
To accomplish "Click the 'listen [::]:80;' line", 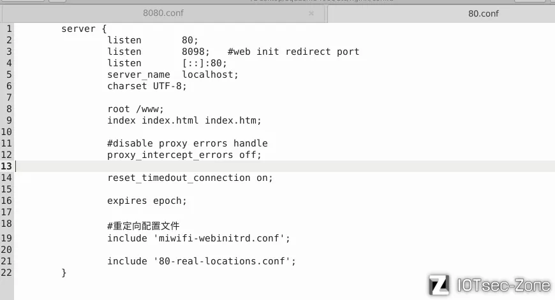I will click(x=167, y=63).
